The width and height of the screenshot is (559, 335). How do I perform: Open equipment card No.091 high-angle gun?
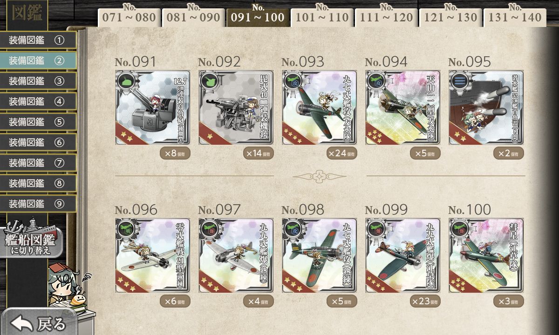(152, 107)
